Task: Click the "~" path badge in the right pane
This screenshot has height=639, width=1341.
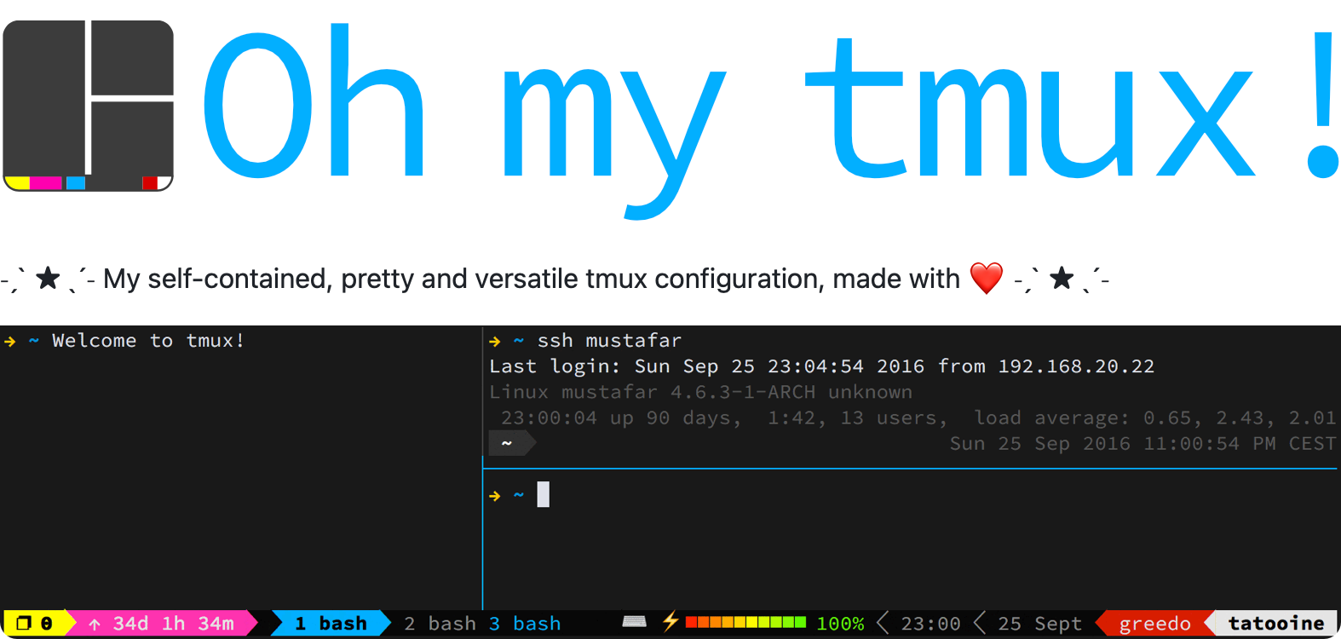Action: click(x=511, y=443)
